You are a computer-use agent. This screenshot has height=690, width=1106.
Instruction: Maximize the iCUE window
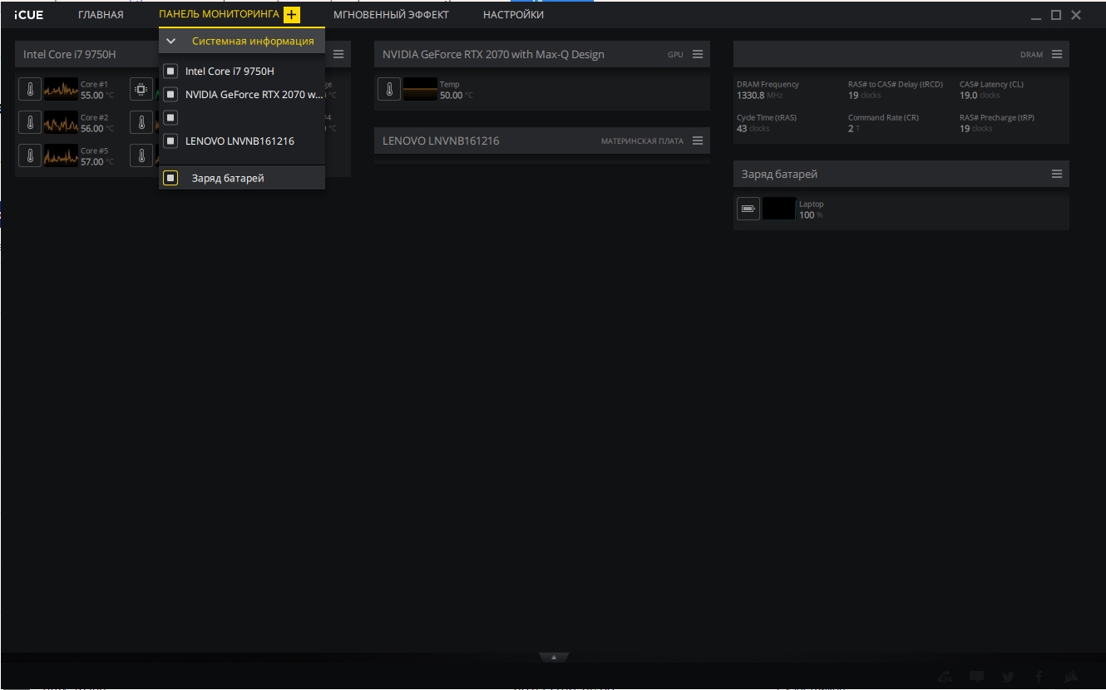coord(1056,15)
